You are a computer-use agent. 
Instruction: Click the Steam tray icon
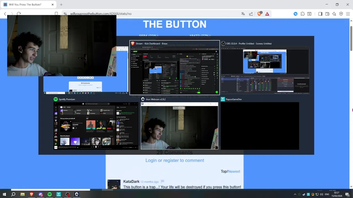[304, 194]
